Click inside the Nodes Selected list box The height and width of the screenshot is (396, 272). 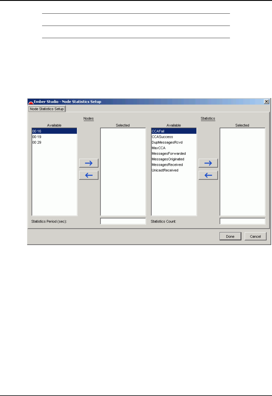coord(123,172)
